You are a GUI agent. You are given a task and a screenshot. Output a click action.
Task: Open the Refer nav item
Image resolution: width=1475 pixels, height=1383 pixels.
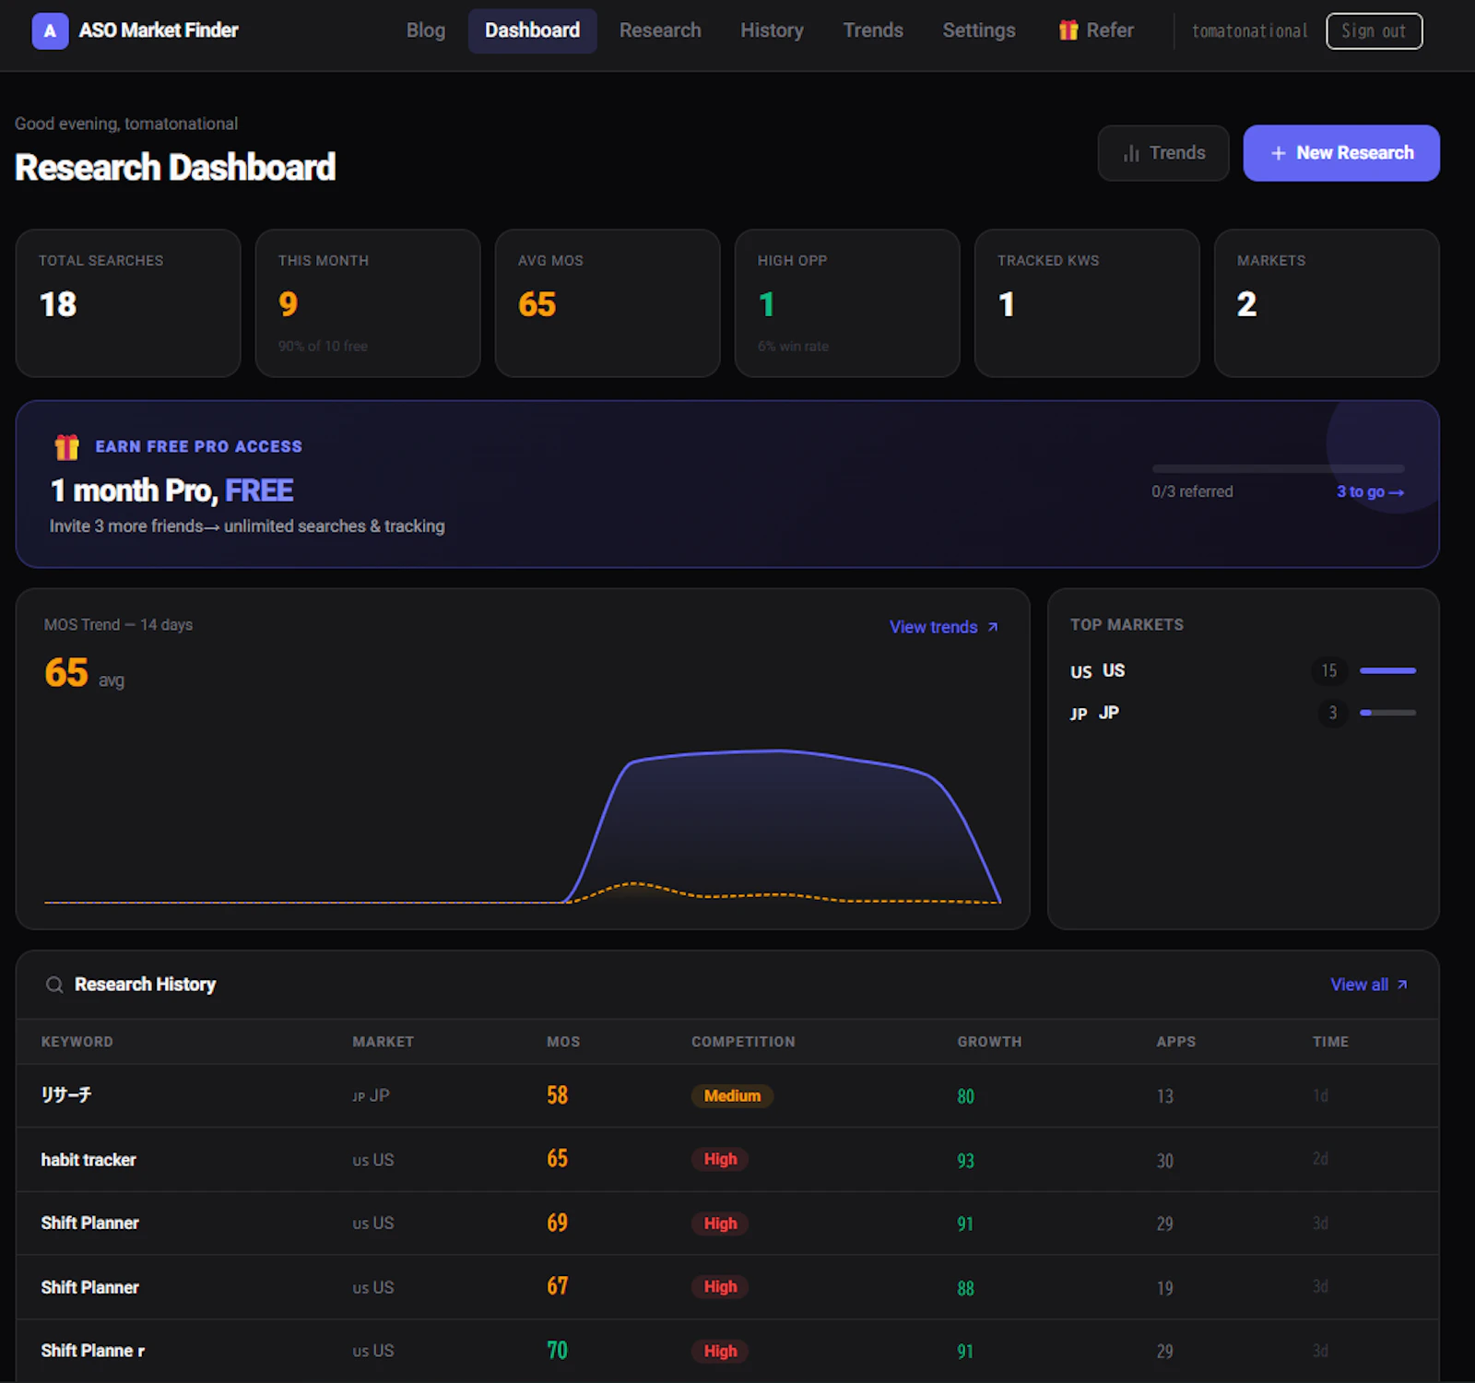click(1096, 30)
